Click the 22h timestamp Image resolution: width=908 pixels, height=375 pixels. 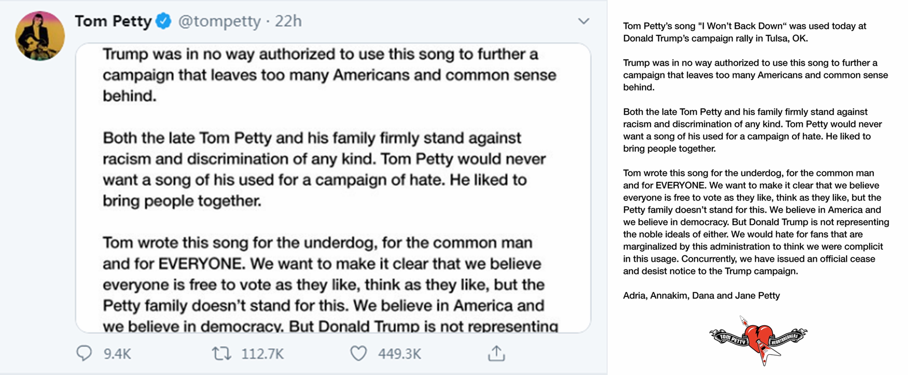(288, 21)
